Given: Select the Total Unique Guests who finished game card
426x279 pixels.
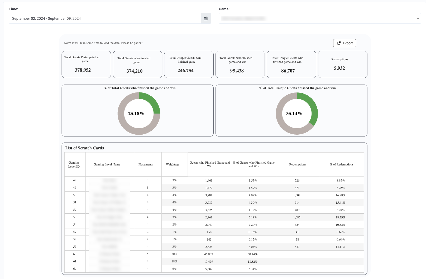Looking at the screenshot, I should (x=189, y=65).
